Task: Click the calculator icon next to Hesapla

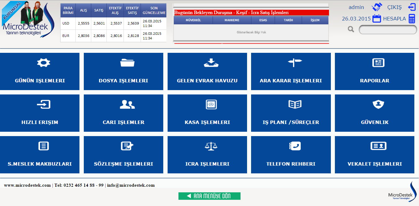Action: coord(412,19)
